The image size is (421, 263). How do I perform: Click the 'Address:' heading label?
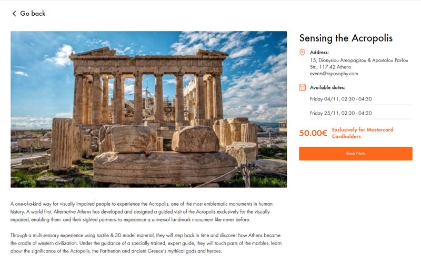pos(319,52)
